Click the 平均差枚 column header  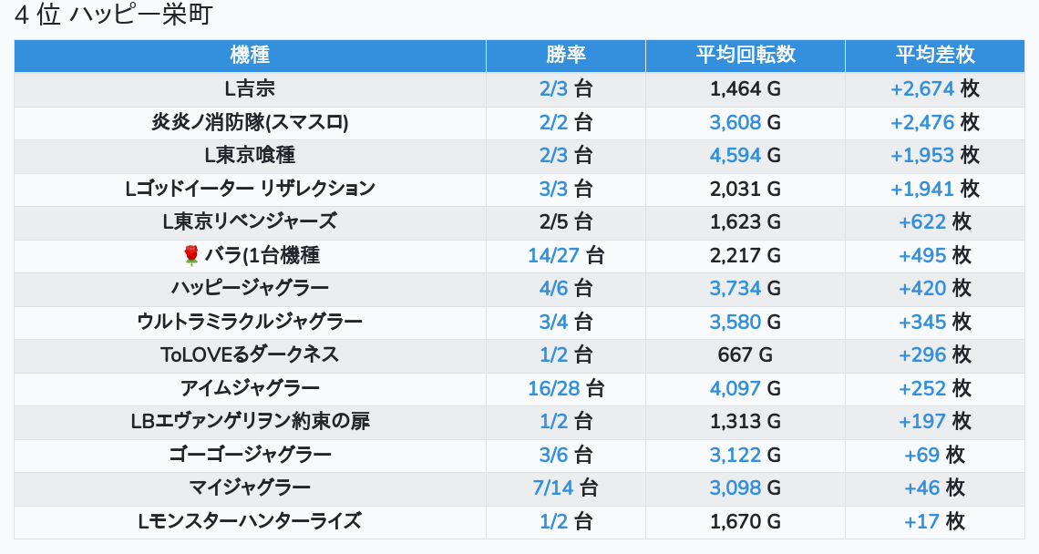coord(934,55)
